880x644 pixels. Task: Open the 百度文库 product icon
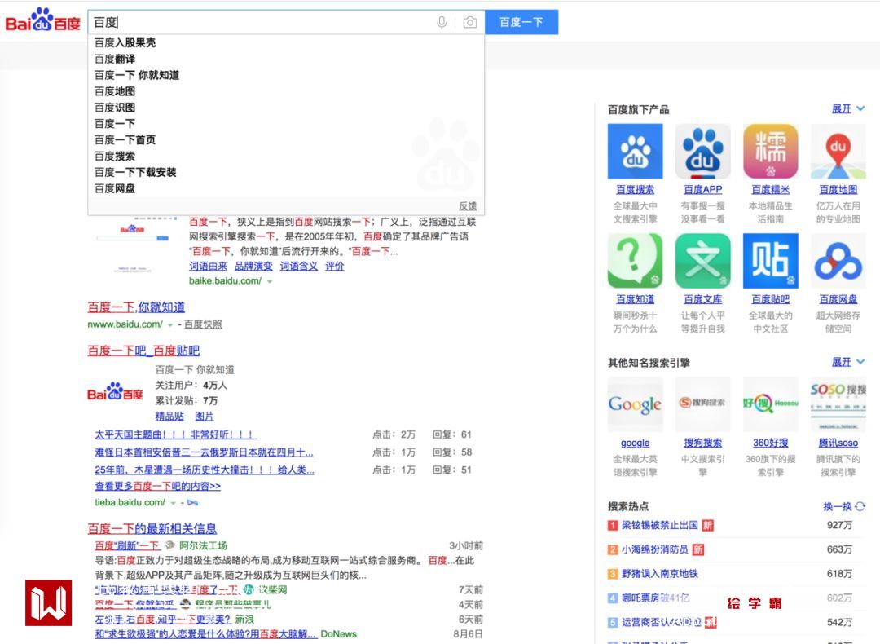(702, 261)
